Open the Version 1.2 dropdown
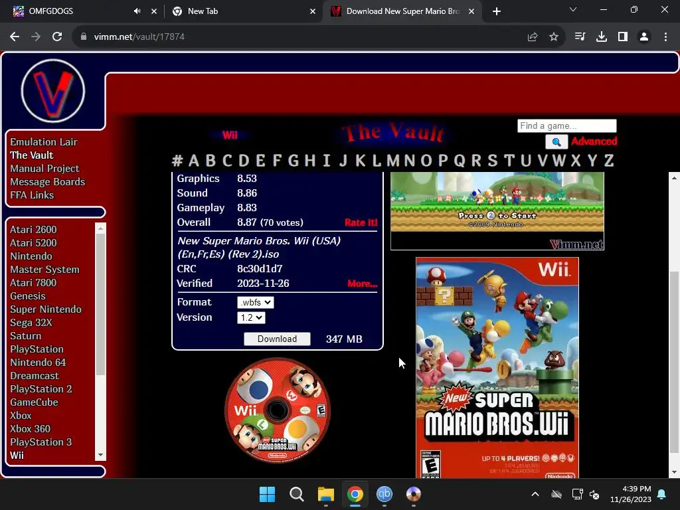 coord(251,317)
